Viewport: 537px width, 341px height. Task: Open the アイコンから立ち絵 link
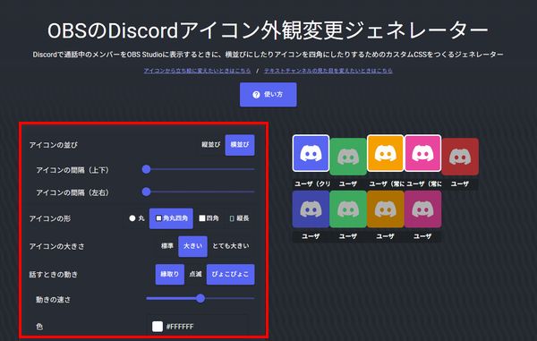click(x=197, y=71)
